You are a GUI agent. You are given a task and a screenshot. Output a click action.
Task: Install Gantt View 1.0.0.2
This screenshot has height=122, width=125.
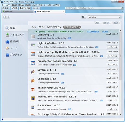coord(113,109)
